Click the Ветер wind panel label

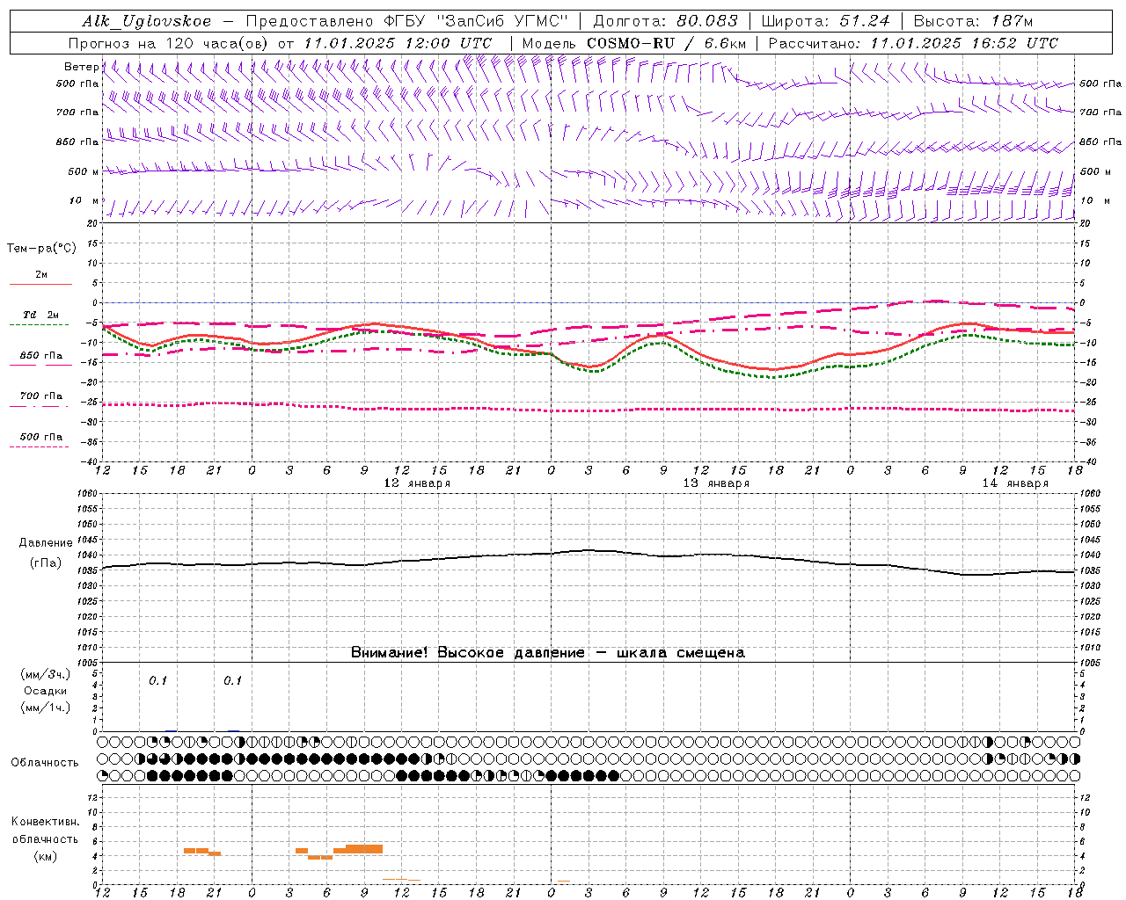[81, 67]
